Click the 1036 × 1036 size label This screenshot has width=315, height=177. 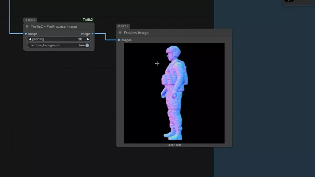coord(174,145)
